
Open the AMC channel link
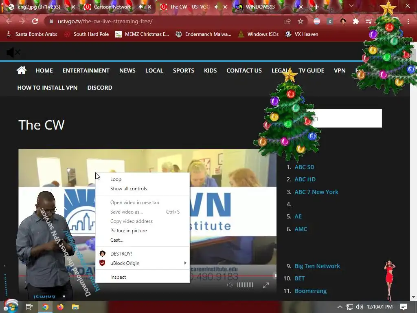(x=301, y=229)
